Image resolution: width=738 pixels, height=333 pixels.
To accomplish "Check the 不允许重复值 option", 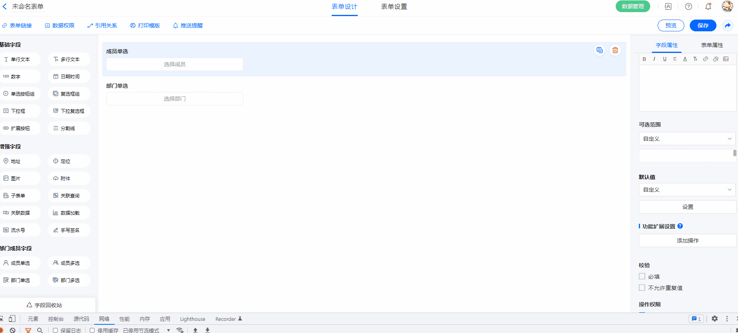I will pyautogui.click(x=642, y=288).
